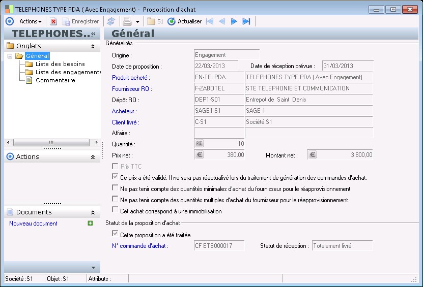The width and height of the screenshot is (423, 287).
Task: Click the 'Nouveau document' link
Action: click(33, 224)
